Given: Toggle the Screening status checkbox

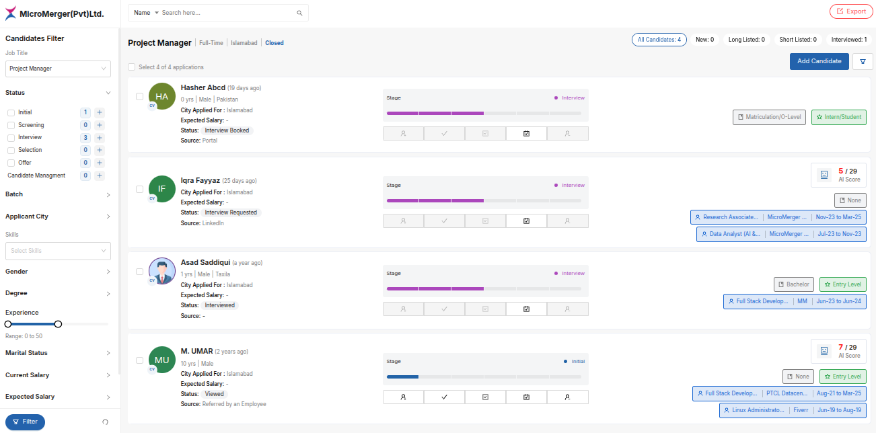Looking at the screenshot, I should coord(11,125).
